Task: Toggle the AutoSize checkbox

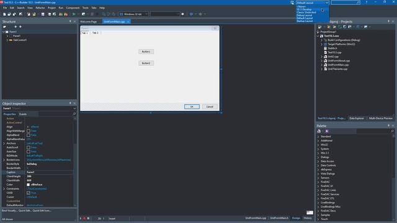Action: [29, 152]
